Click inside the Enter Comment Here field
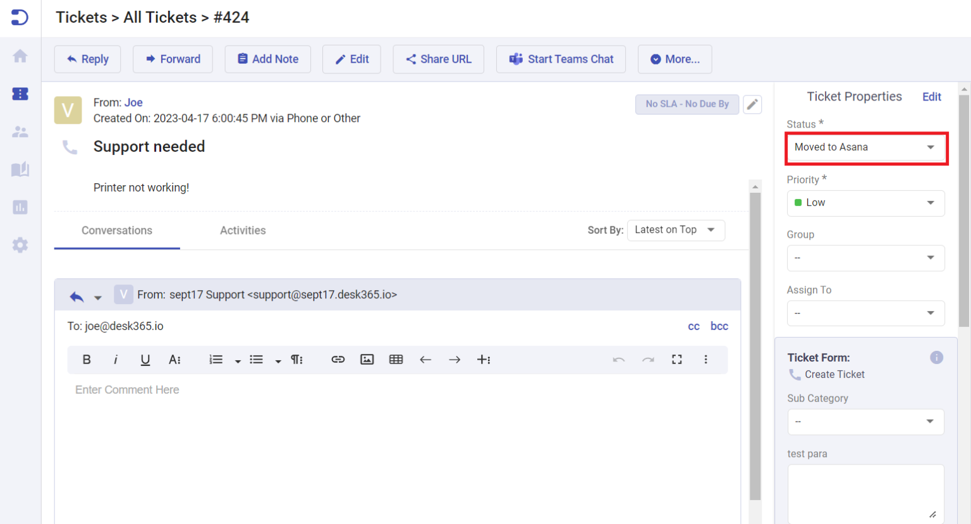The width and height of the screenshot is (971, 524). 253,389
